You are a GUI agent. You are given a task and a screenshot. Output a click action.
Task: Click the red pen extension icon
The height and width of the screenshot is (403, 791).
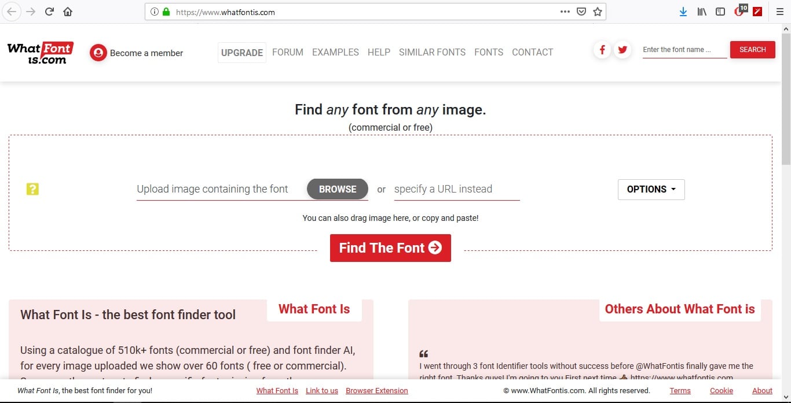757,12
